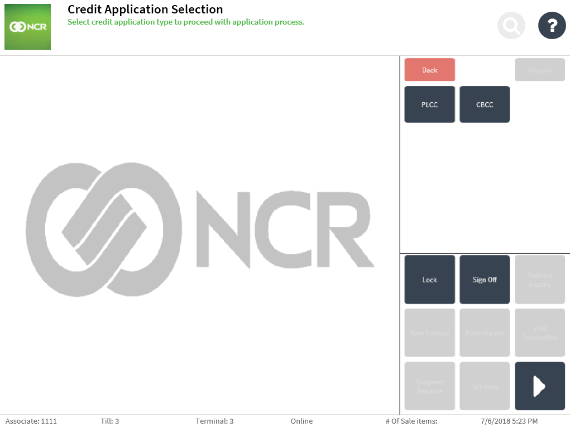The height and width of the screenshot is (427, 570).
Task: Tap the Sign Off button
Action: (484, 279)
